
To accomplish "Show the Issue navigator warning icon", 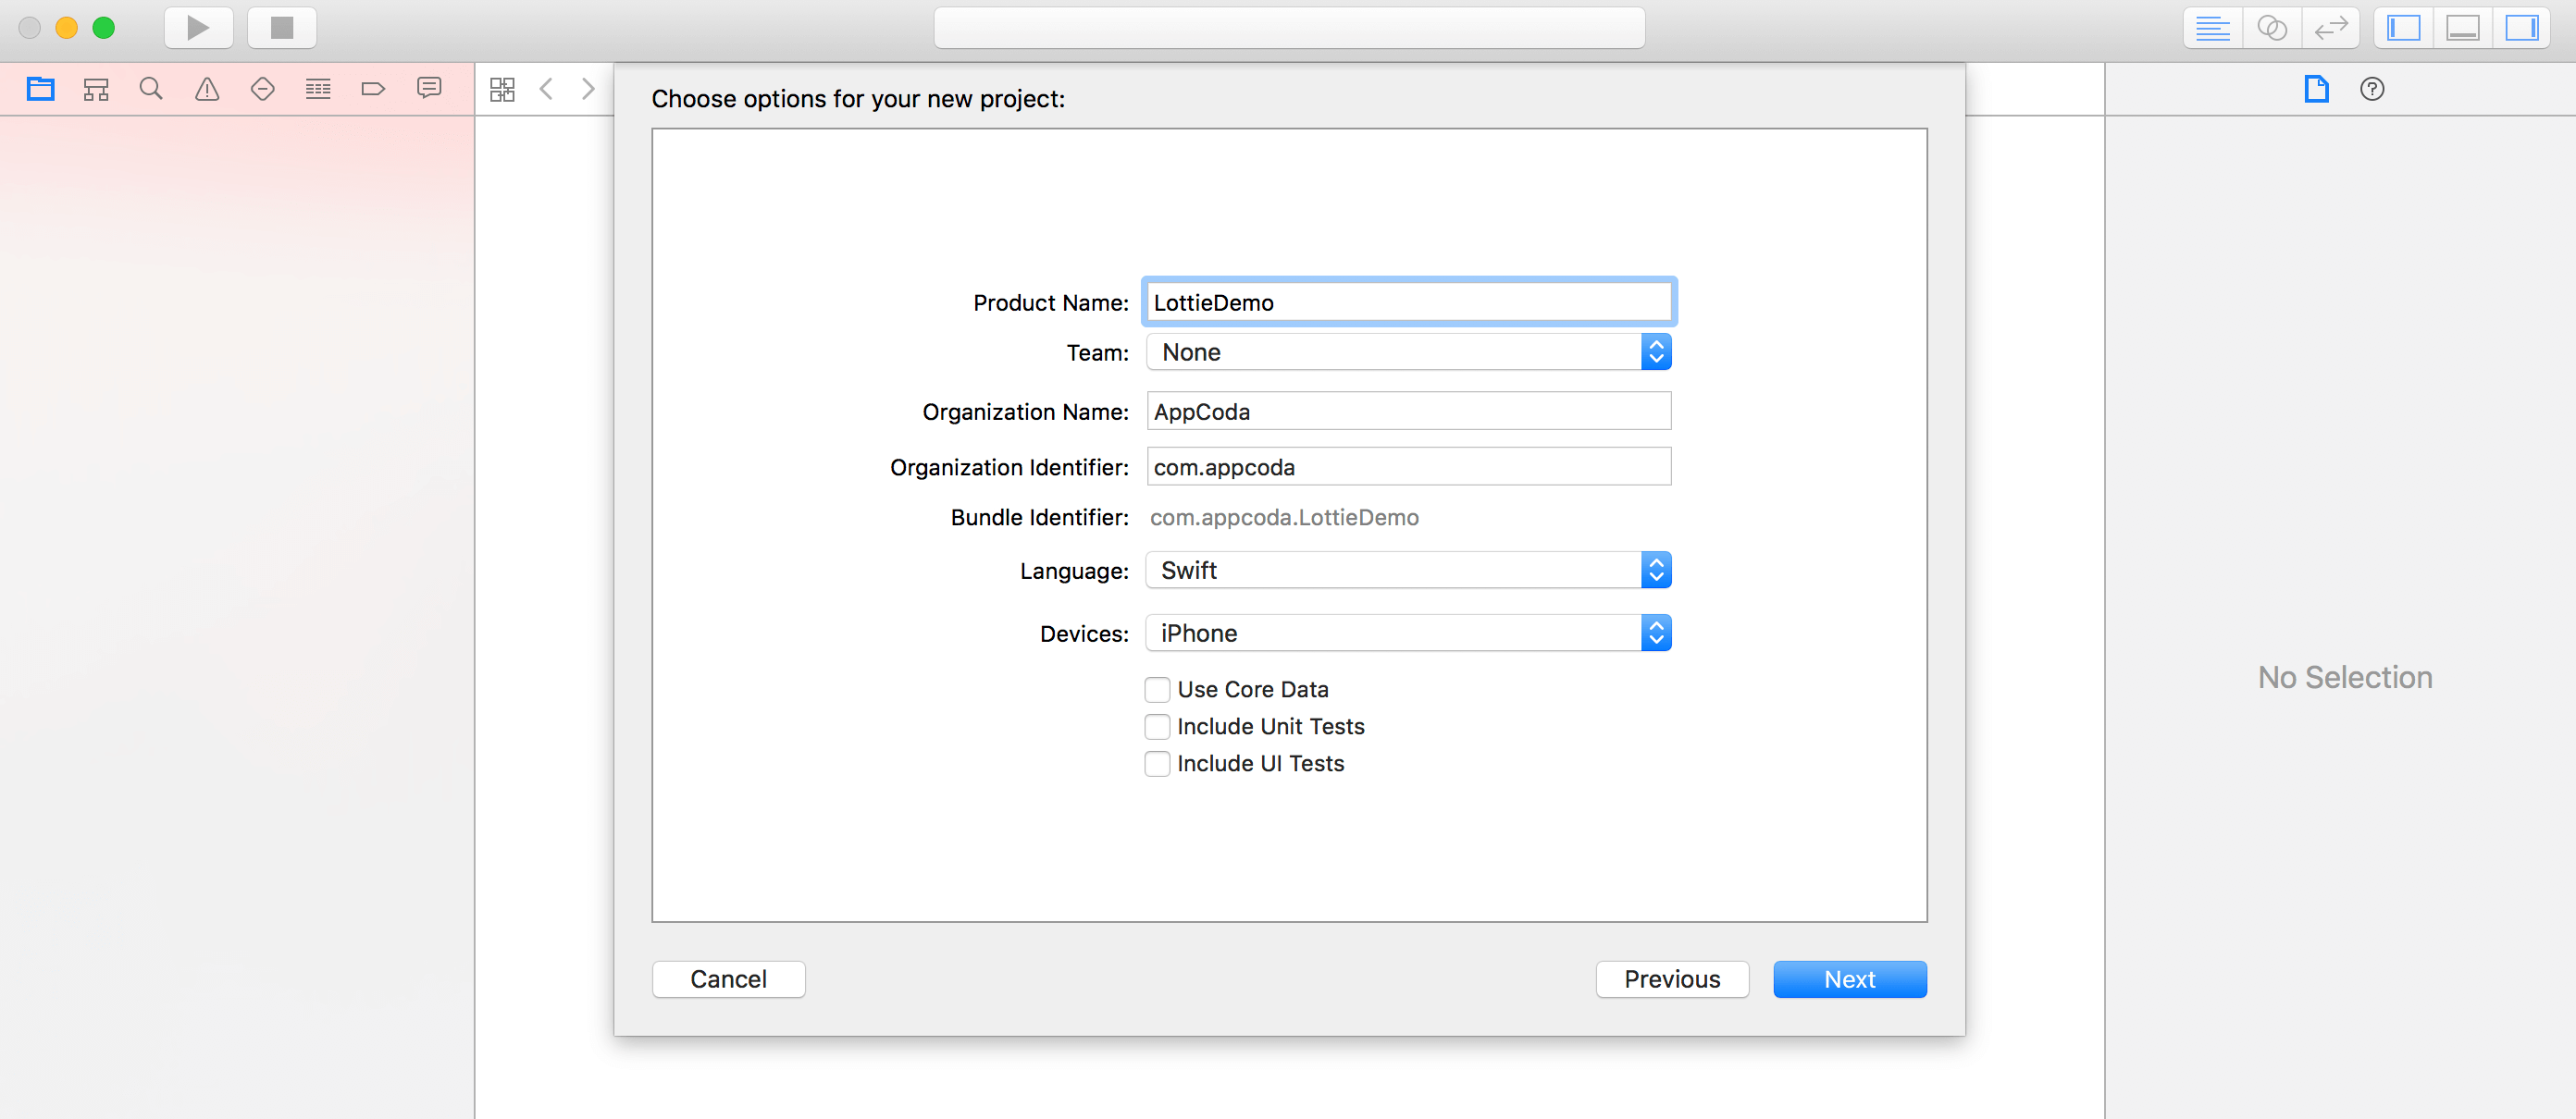I will coord(206,88).
